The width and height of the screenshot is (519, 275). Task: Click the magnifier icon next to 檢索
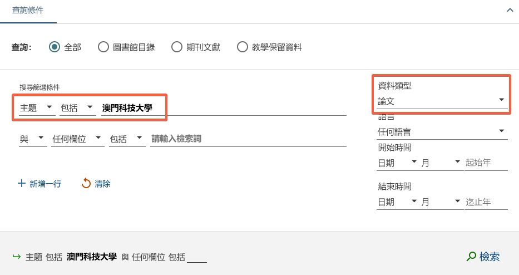(x=471, y=257)
